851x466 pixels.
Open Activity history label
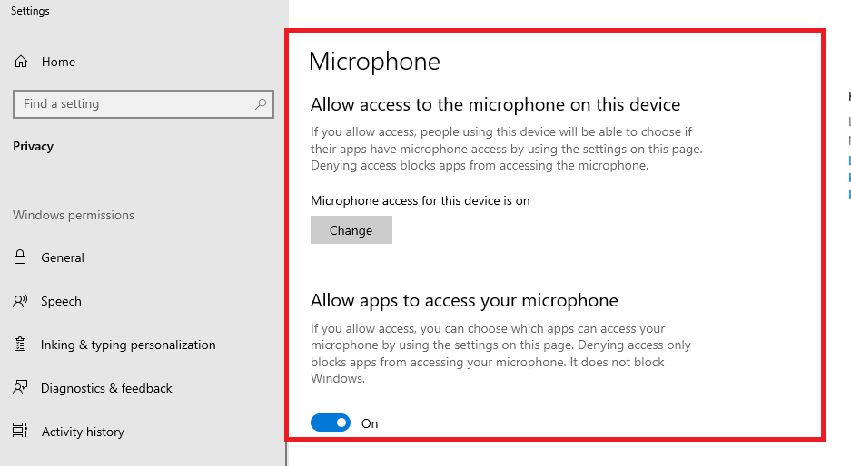pos(83,432)
